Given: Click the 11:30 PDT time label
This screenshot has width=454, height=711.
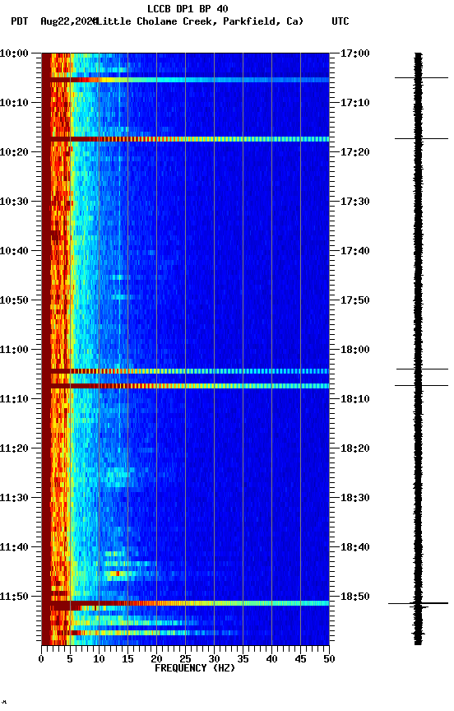Looking at the screenshot, I should [14, 499].
